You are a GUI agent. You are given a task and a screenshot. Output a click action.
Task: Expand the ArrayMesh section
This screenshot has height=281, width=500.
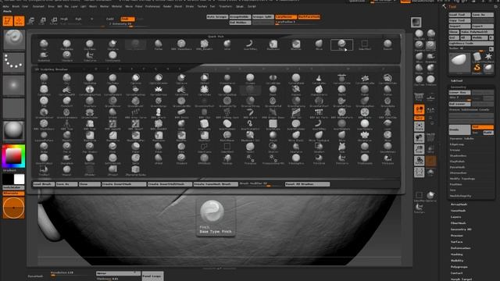459,205
